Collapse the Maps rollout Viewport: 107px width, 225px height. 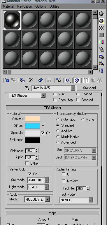click(52, 213)
